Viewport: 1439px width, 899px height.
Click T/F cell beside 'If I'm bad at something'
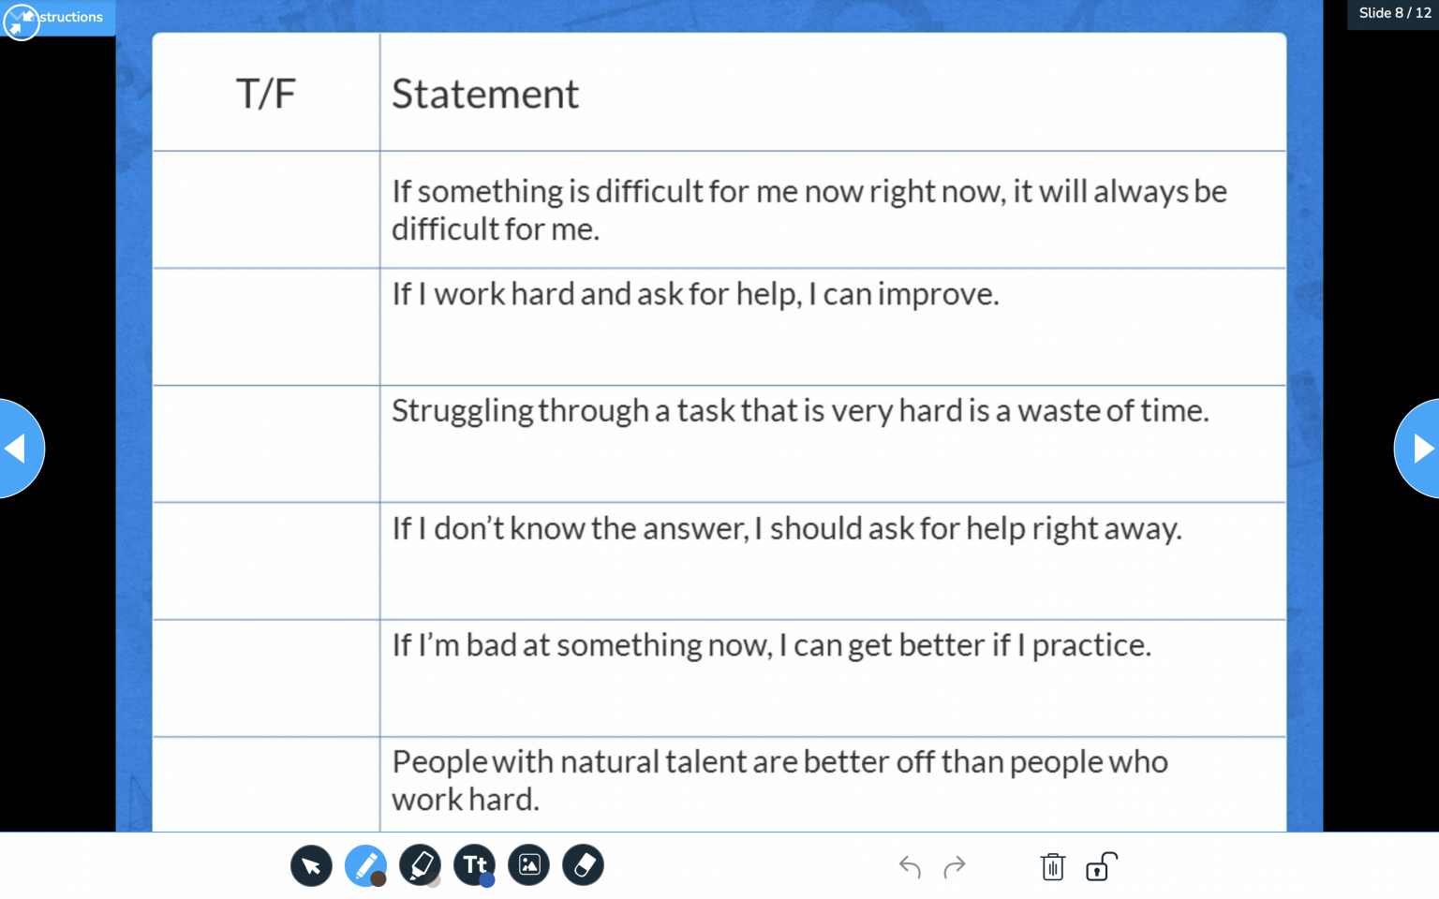coord(266,678)
